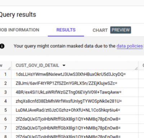The height and width of the screenshot is (138, 144).
Task: Select cell value starting with LuDMJAveRad
Action: pos(68,110)
